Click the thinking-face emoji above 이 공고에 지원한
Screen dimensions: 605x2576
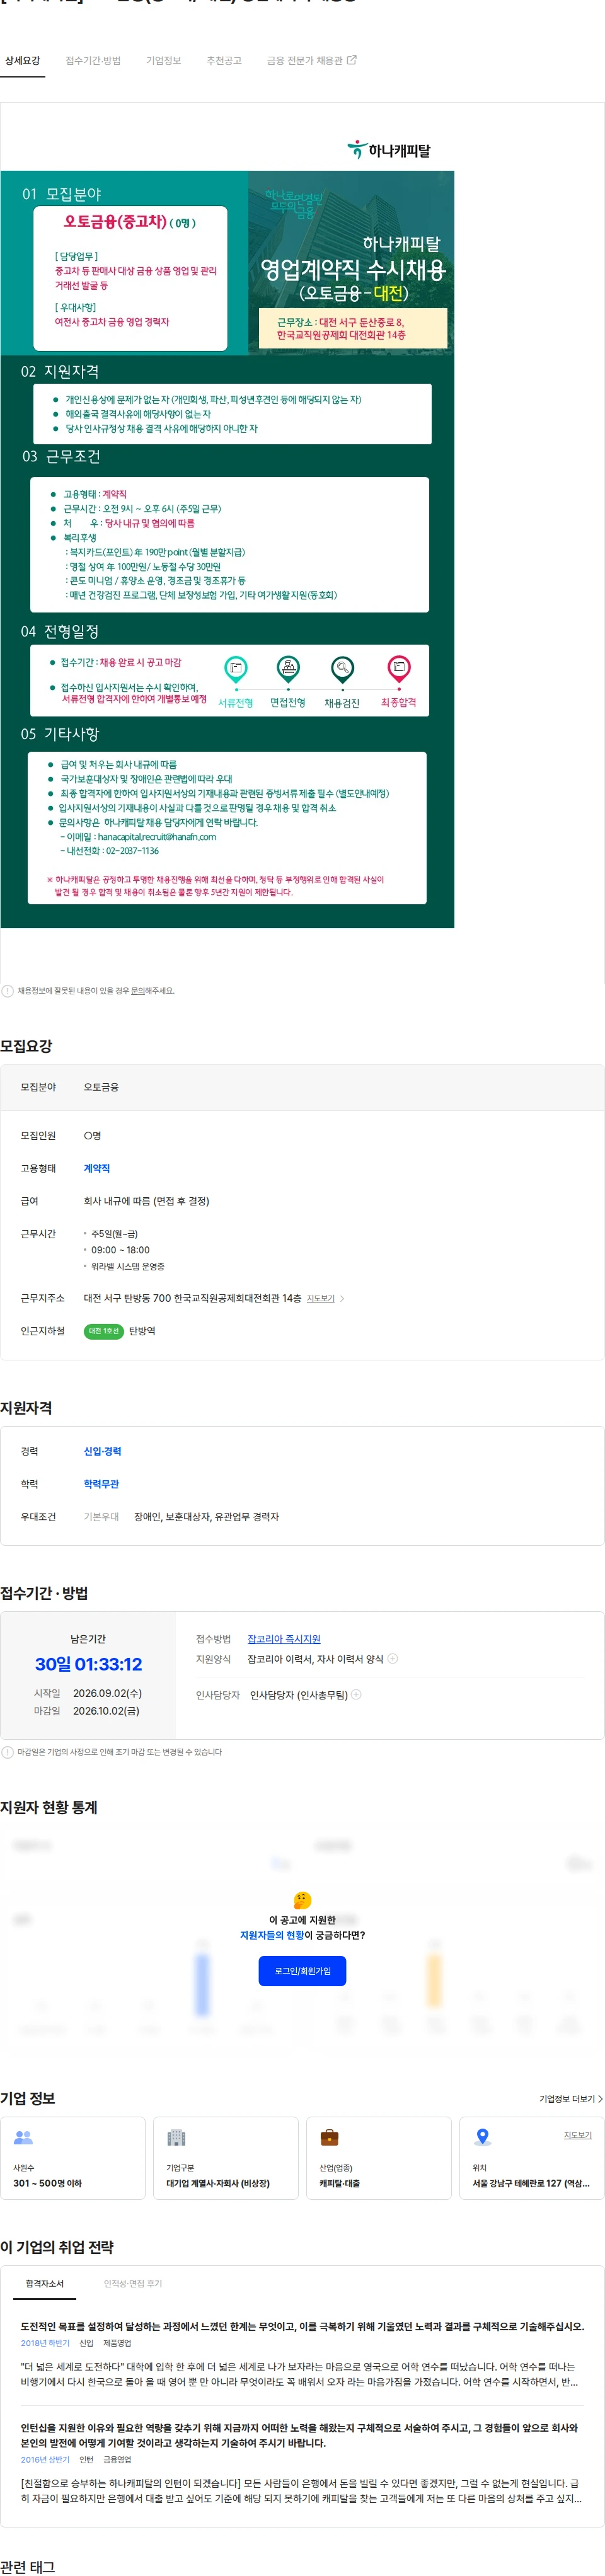click(302, 1900)
